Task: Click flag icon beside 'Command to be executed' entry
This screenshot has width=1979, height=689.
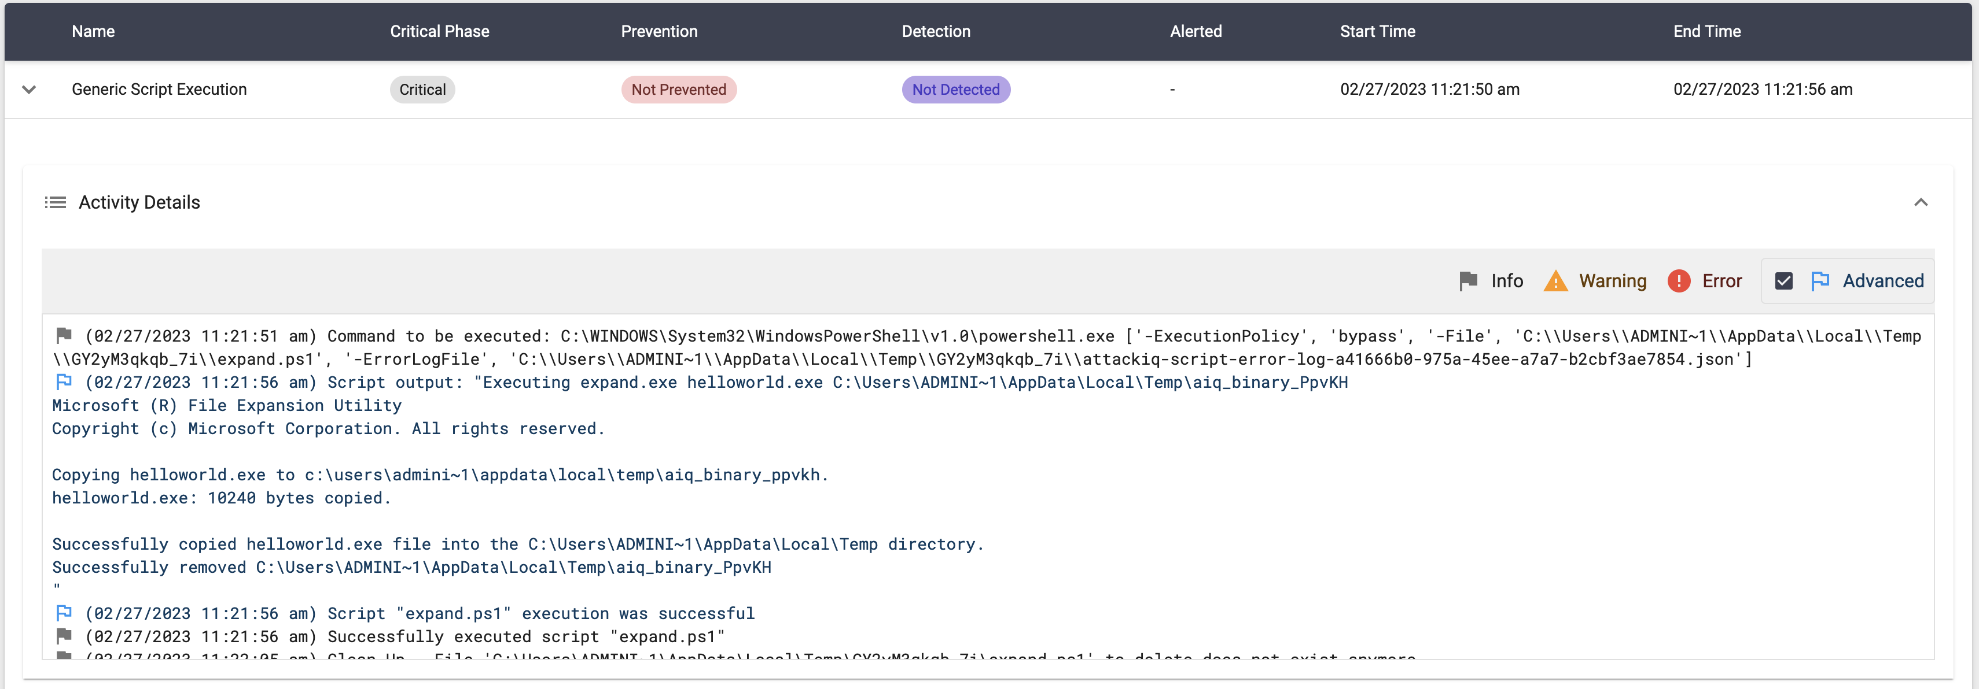Action: (x=65, y=335)
